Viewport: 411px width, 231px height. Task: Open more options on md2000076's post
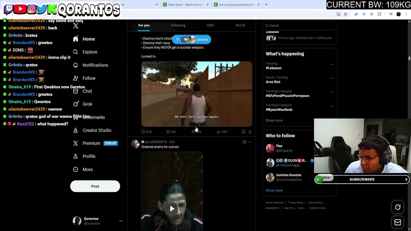tap(250, 142)
